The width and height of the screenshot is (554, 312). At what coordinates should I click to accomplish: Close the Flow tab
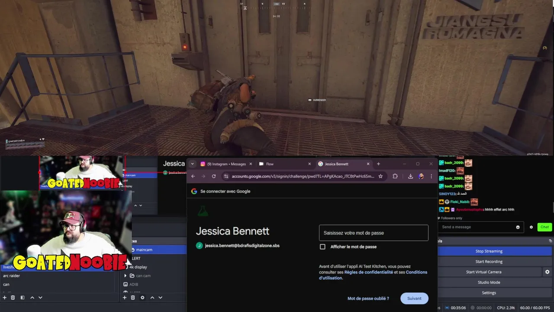coord(309,164)
